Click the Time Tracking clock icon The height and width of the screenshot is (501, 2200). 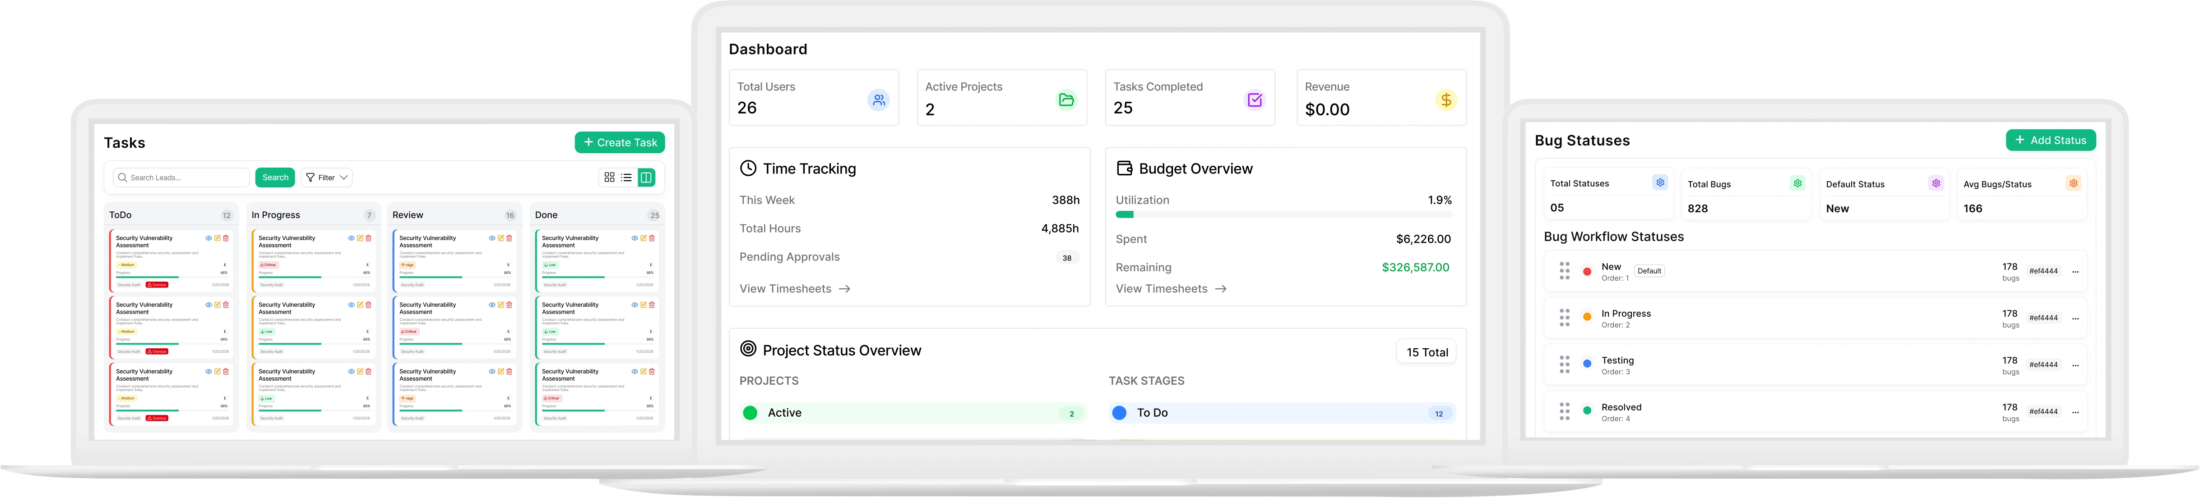[x=747, y=168]
